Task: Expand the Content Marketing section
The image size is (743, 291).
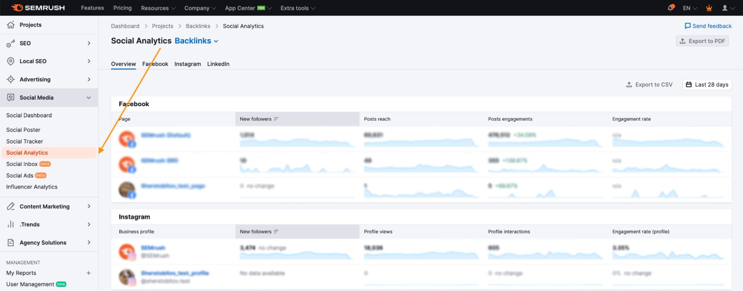Action: click(x=89, y=206)
